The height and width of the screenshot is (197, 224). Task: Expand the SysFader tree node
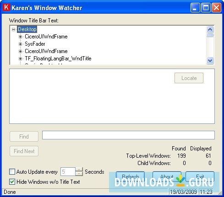pyautogui.click(x=20, y=44)
